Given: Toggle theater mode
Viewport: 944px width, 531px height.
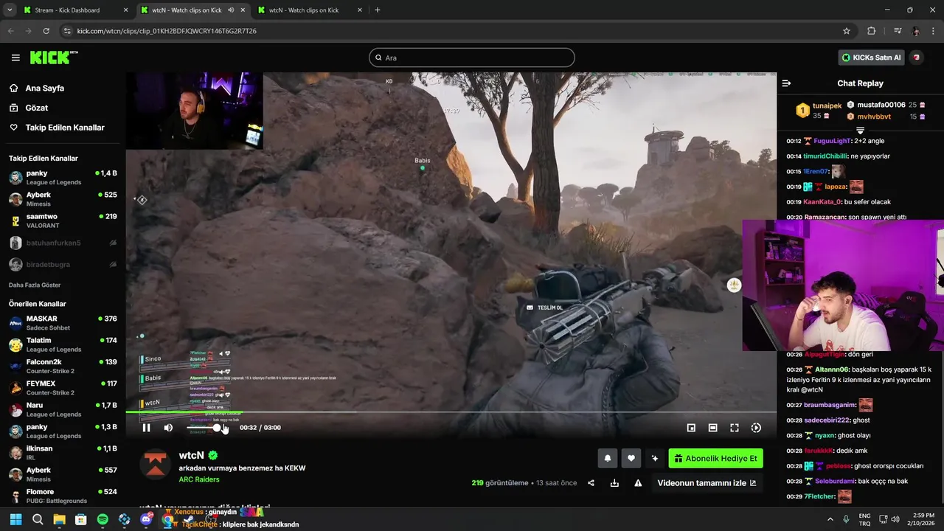Looking at the screenshot, I should click(x=712, y=428).
